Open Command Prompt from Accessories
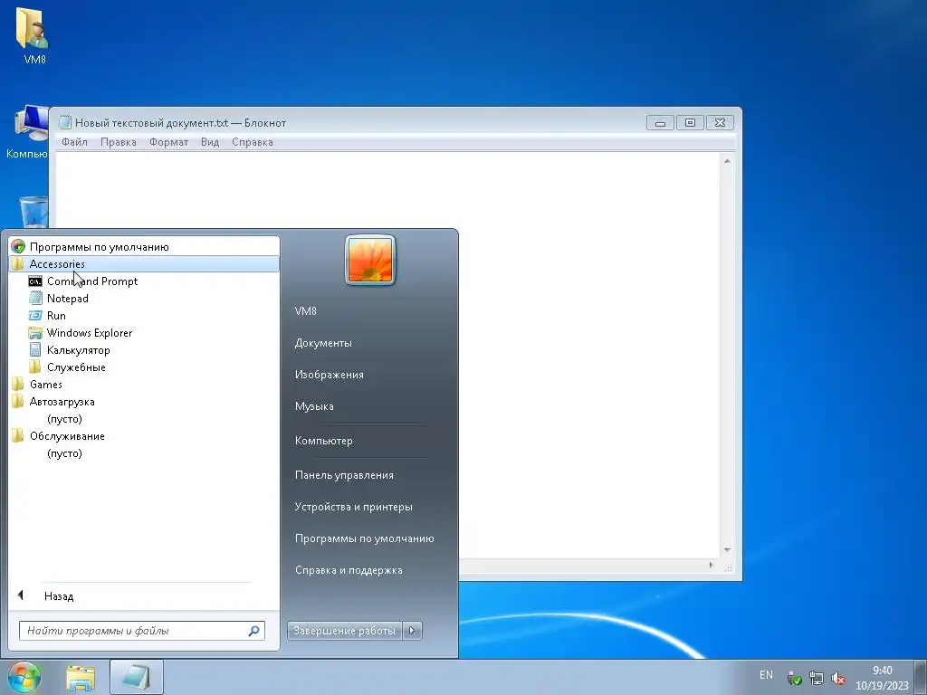 click(83, 281)
